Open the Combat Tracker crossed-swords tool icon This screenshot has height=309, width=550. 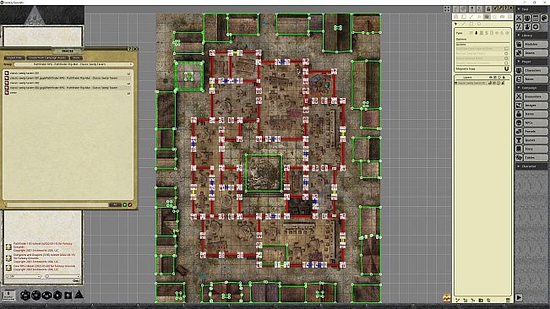pyautogui.click(x=519, y=18)
